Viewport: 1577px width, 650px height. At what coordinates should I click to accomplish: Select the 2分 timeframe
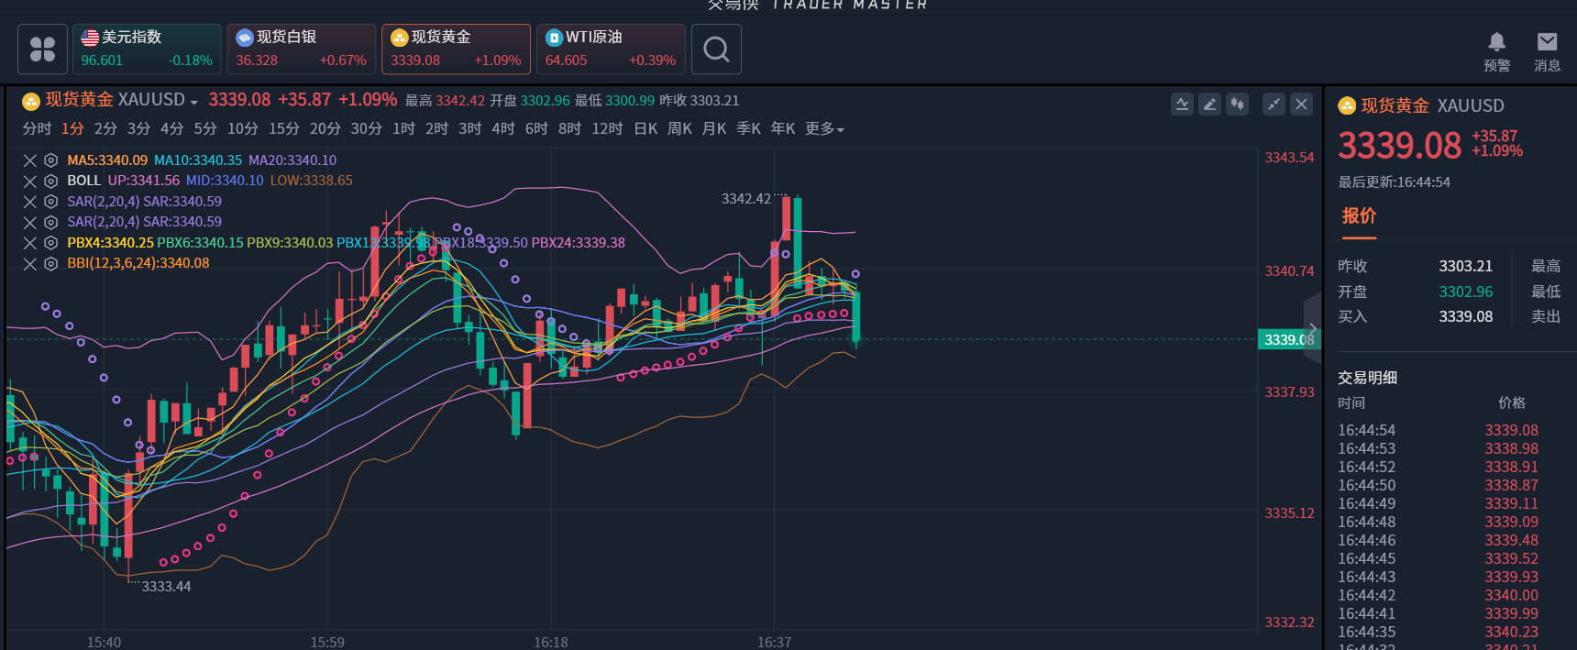tap(105, 129)
